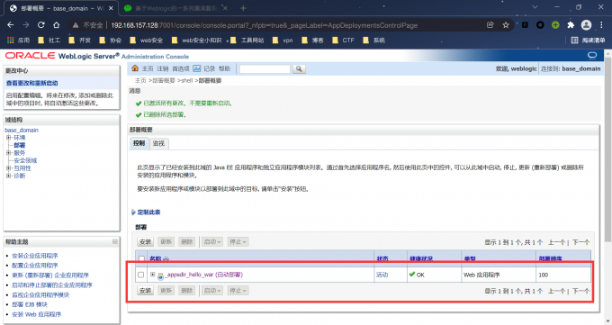Bookmark this page with the star icon

(x=506, y=25)
